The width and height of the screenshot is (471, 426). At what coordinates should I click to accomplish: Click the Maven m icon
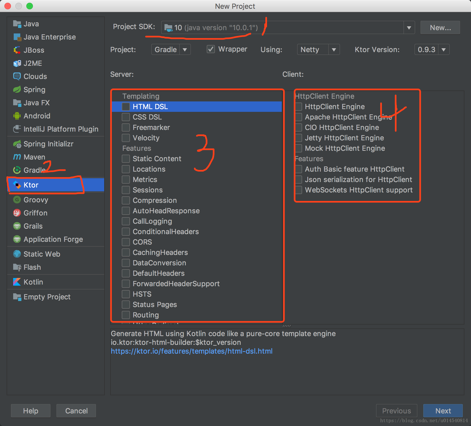point(17,157)
